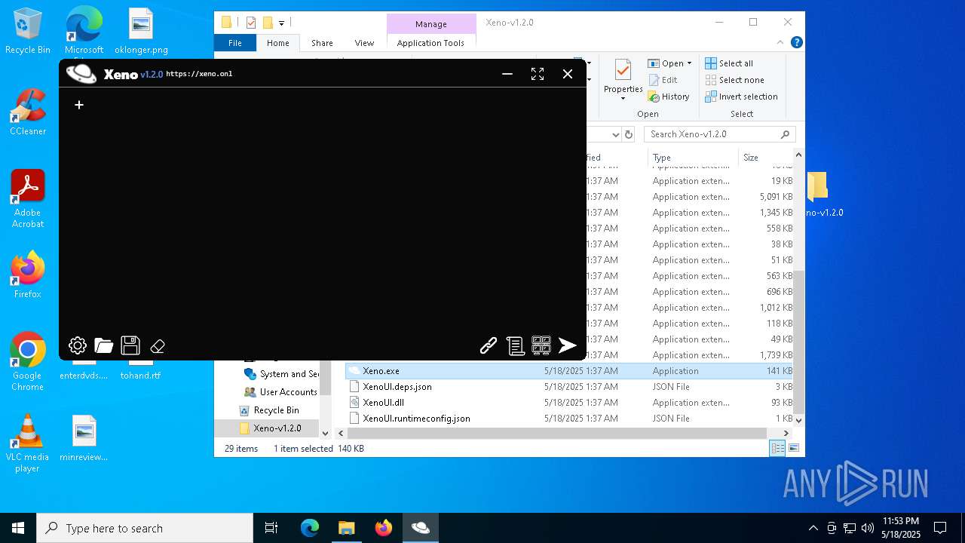Switch to the Home ribbon tab
This screenshot has height=543, width=965.
(278, 43)
